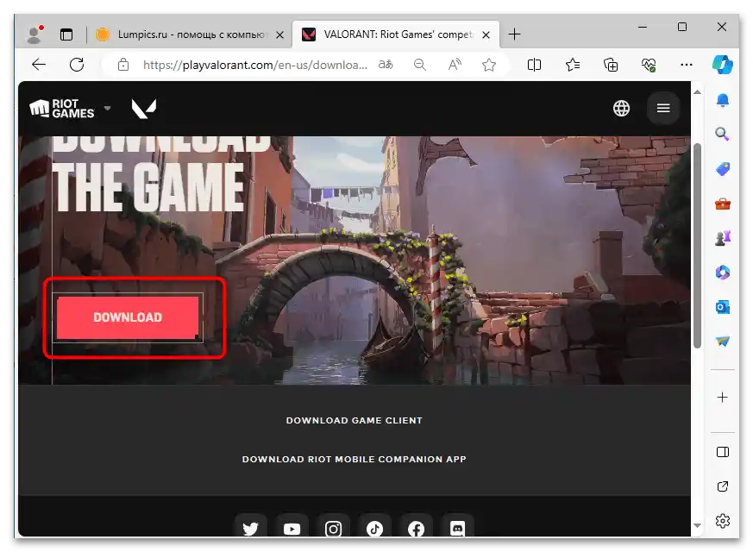Open the browser profile icon
This screenshot has height=552, width=753.
35,34
